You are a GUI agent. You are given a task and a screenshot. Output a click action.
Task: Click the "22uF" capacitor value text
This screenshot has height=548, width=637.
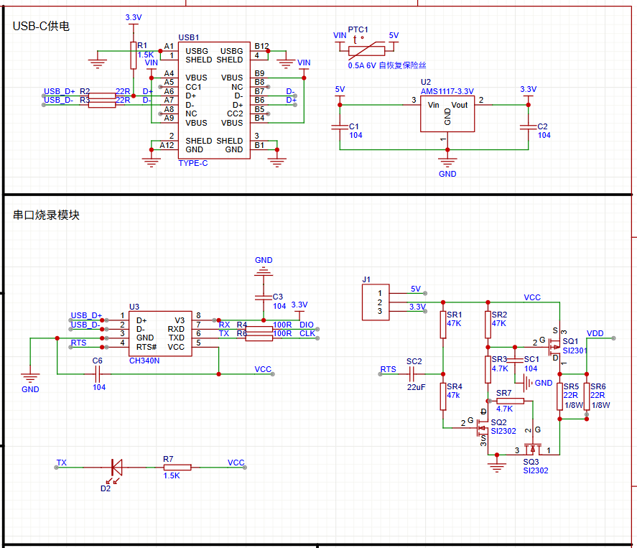point(416,388)
